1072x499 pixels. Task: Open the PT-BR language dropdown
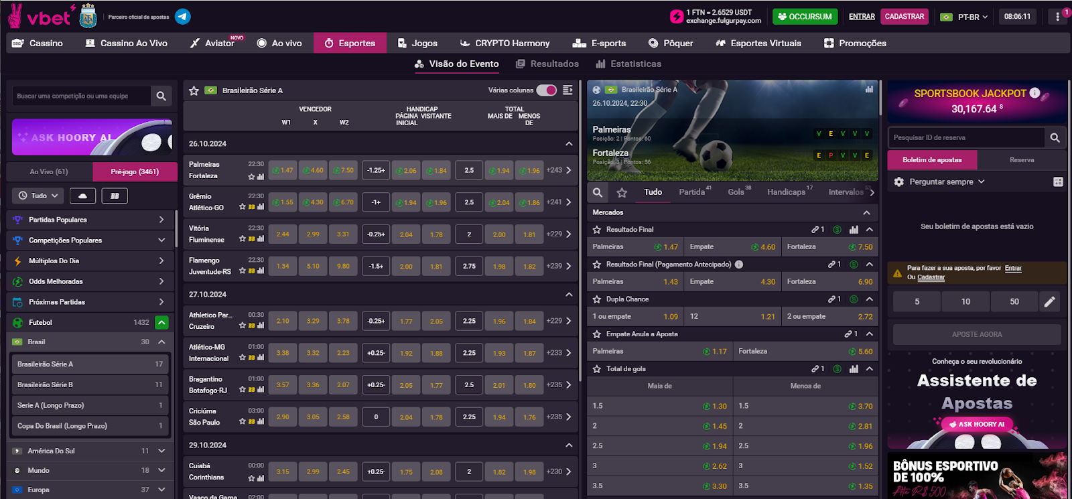964,17
